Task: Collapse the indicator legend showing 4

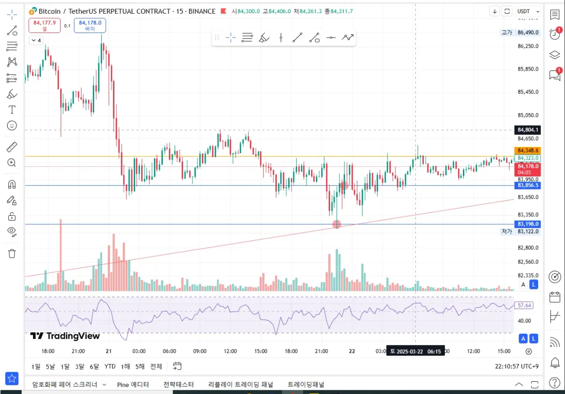Action: (36, 41)
